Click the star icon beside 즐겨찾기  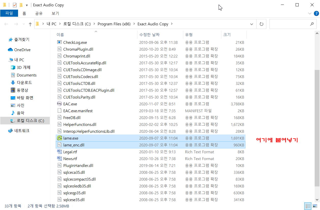pos(10,40)
